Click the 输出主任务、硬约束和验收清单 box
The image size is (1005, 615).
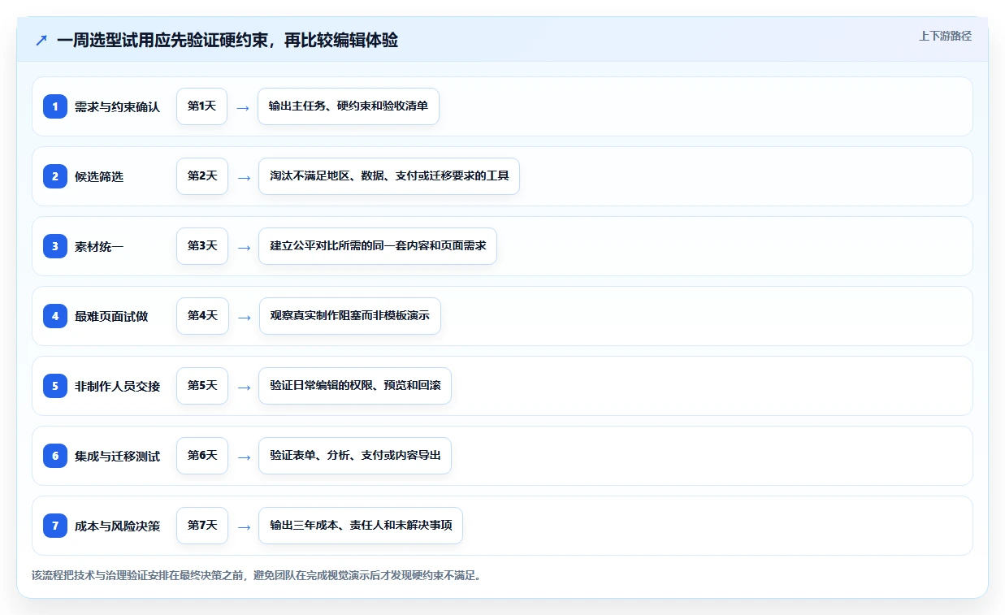349,106
